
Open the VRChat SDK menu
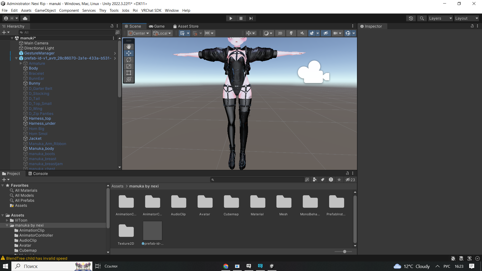pos(151,11)
